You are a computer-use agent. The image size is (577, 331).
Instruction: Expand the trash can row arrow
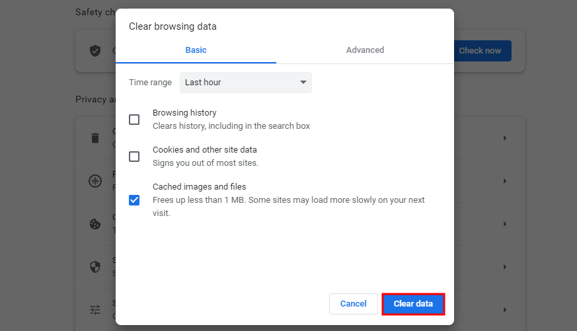[x=505, y=138]
